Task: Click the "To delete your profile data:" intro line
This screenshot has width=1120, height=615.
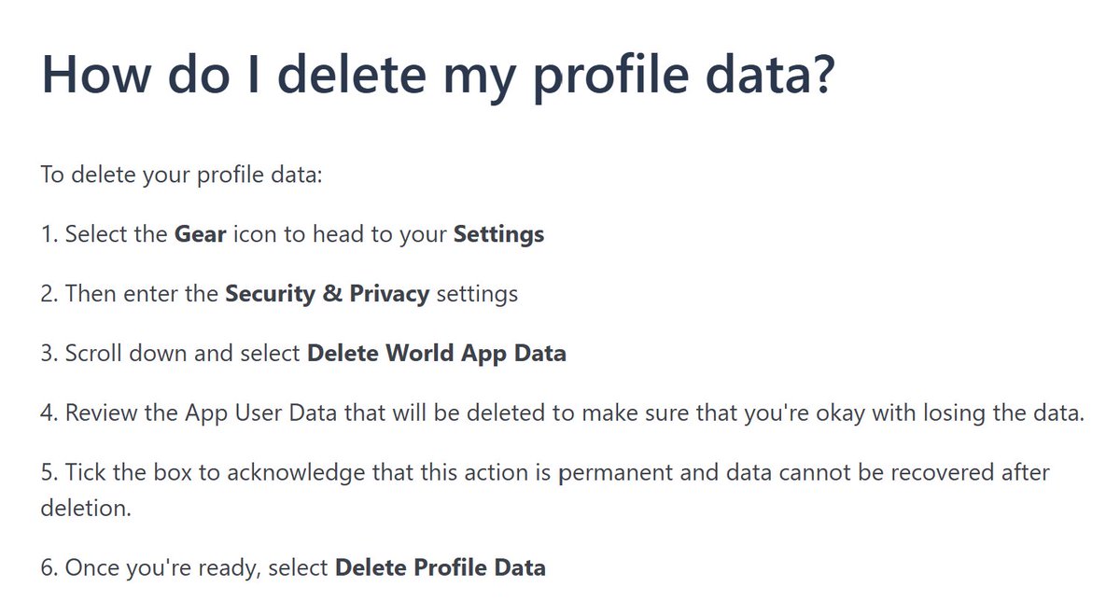Action: [181, 175]
